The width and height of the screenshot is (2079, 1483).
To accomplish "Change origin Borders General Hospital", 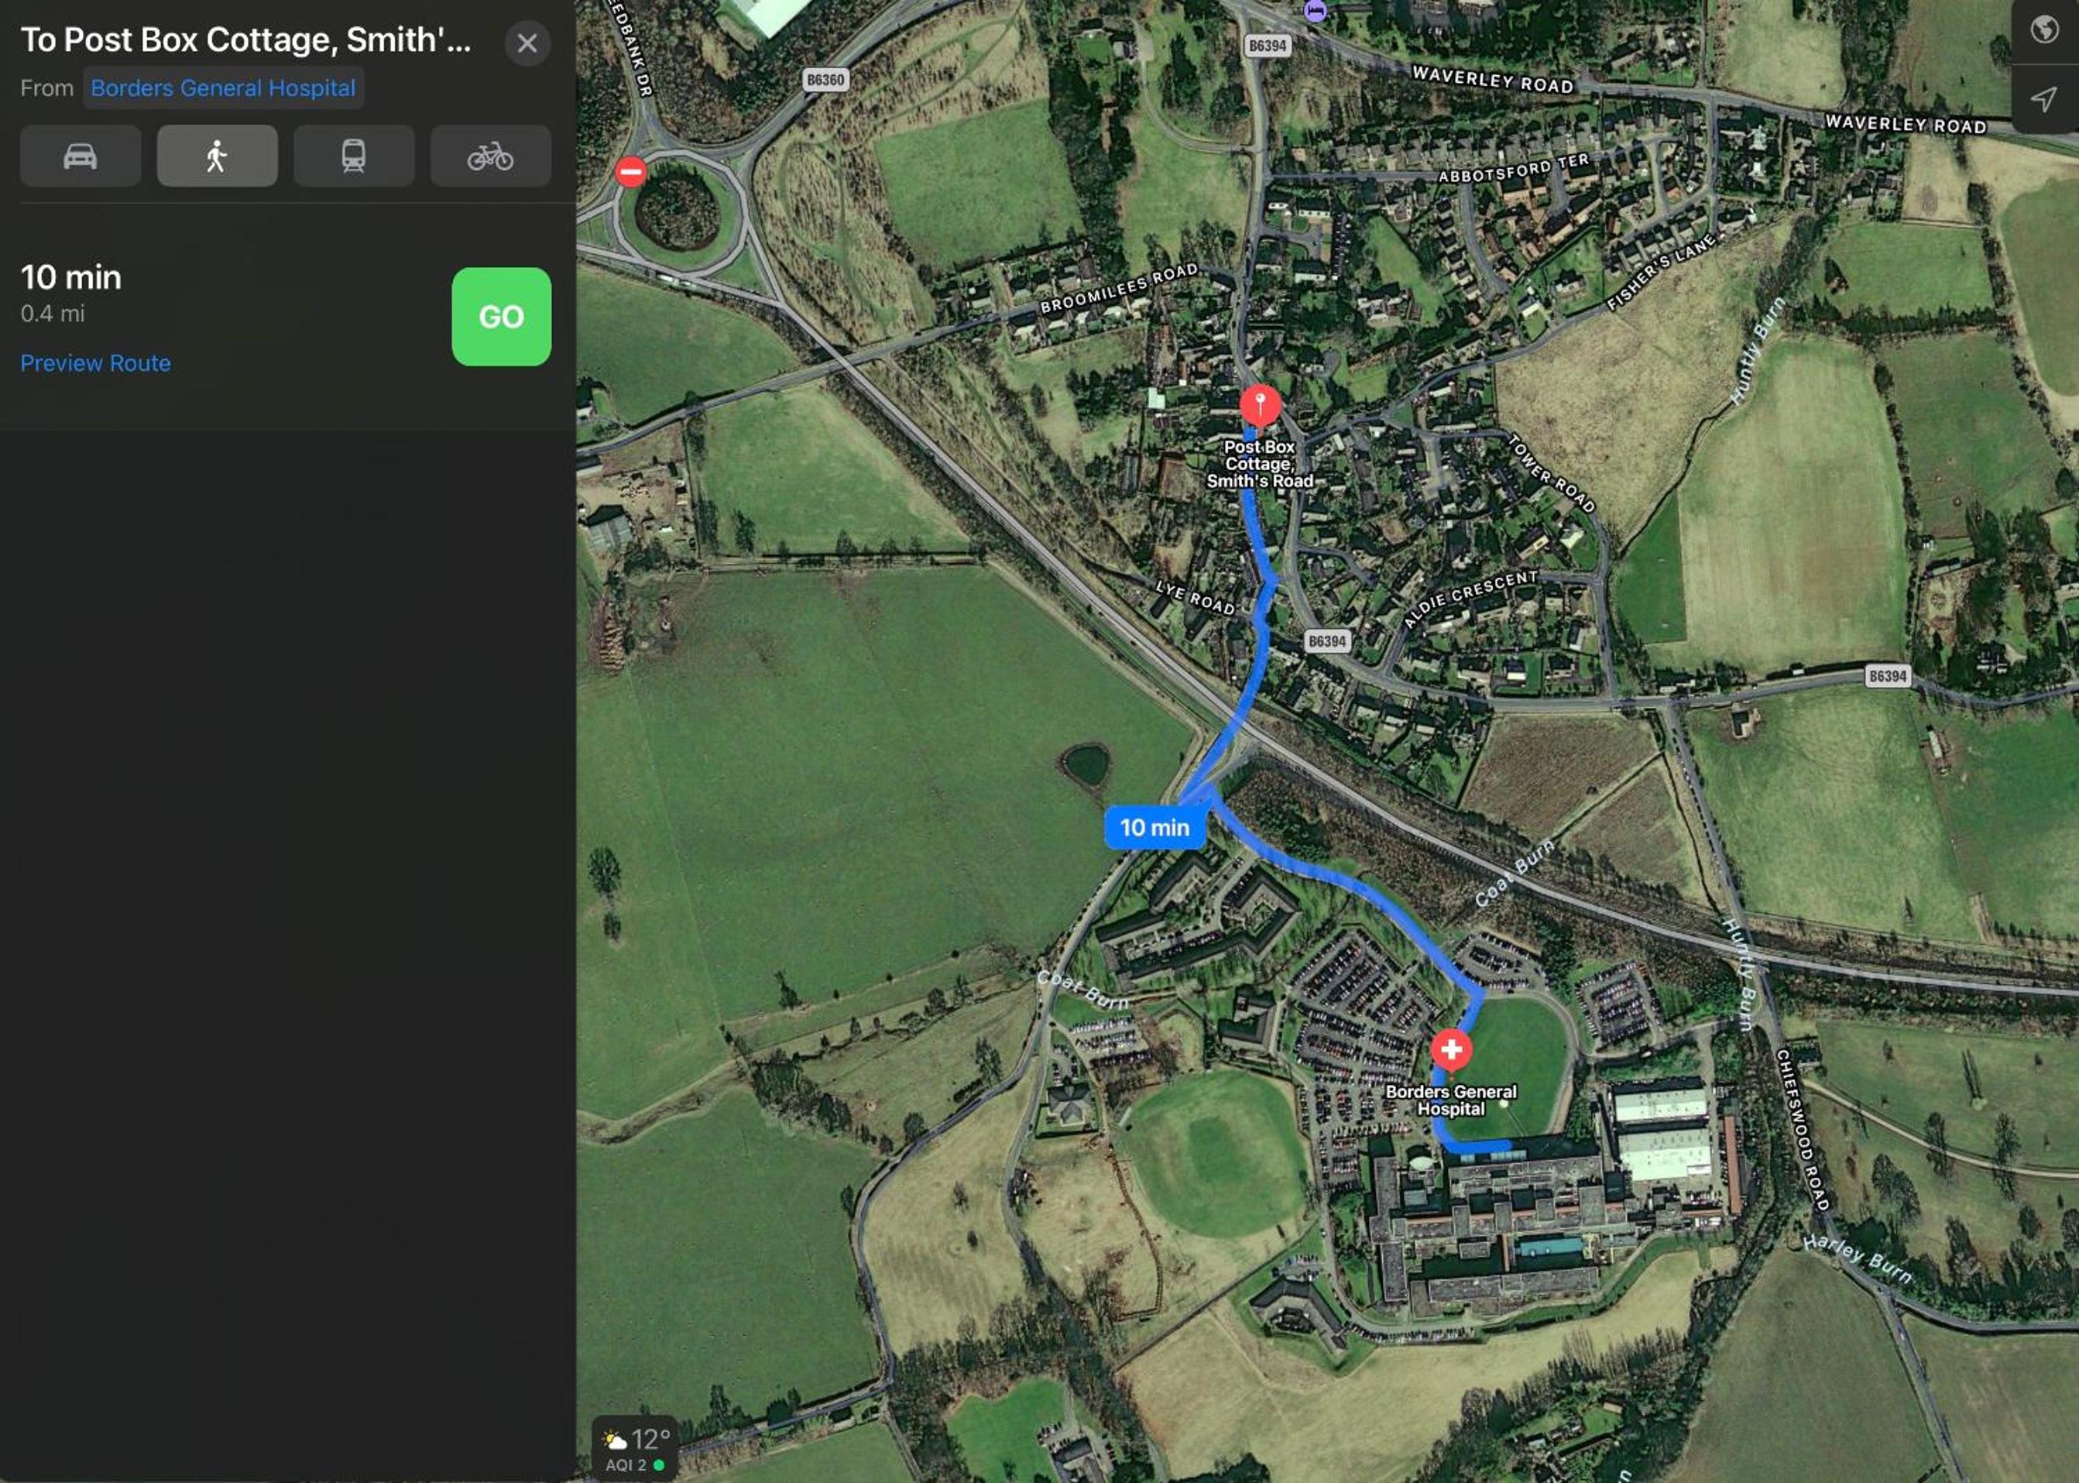I will tap(223, 88).
